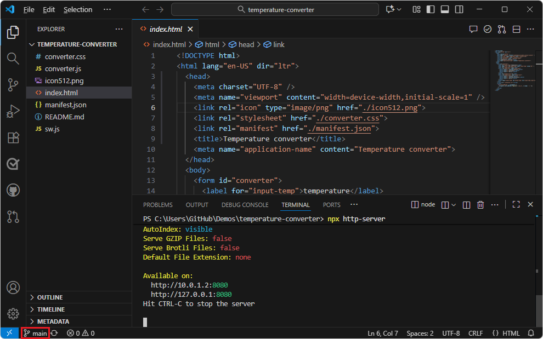Viewport: 543px width, 339px height.
Task: Maximize the terminal panel size
Action: [x=516, y=204]
